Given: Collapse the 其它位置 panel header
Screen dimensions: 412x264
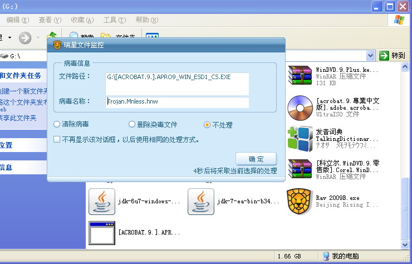Looking at the screenshot, I should [x=23, y=145].
